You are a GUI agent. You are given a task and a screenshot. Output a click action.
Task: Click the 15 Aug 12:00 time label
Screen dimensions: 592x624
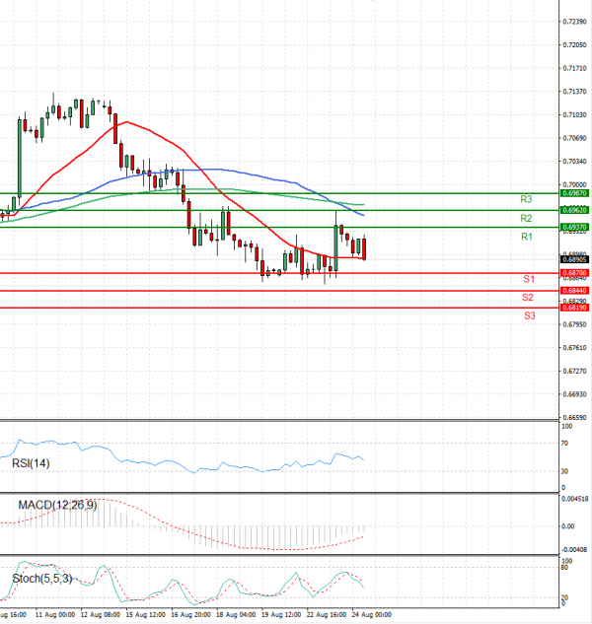[145, 615]
